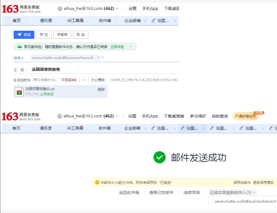Open 手机App in the compose-screen header

tap(150, 8)
